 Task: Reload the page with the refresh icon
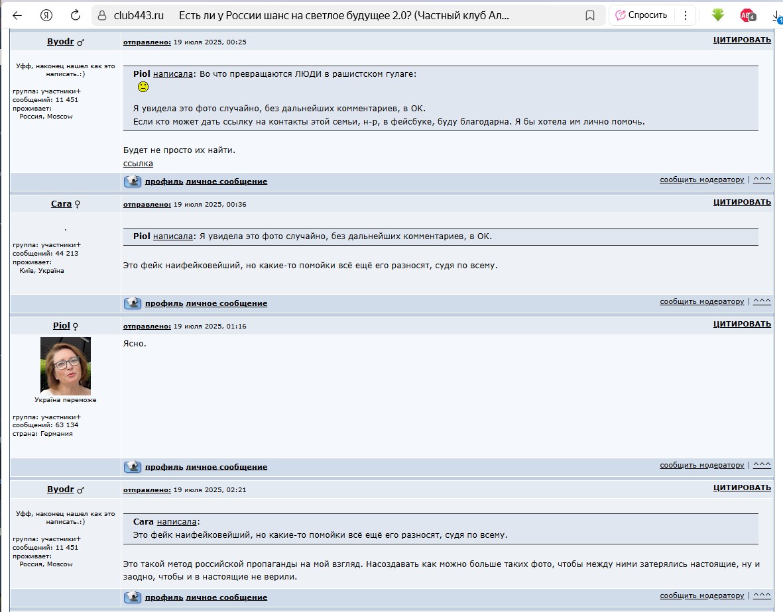[x=76, y=15]
